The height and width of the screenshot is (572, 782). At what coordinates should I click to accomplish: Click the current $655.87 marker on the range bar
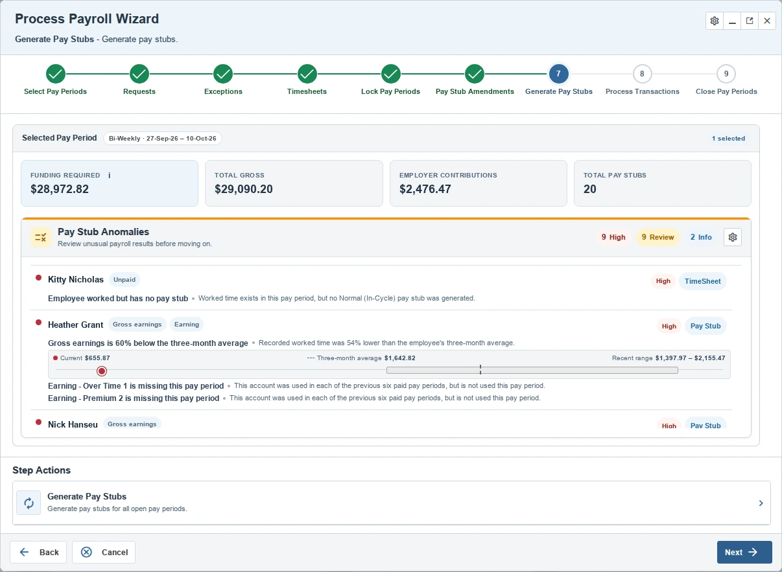click(101, 371)
